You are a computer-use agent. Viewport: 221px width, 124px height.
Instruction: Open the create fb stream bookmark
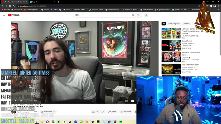146,10
